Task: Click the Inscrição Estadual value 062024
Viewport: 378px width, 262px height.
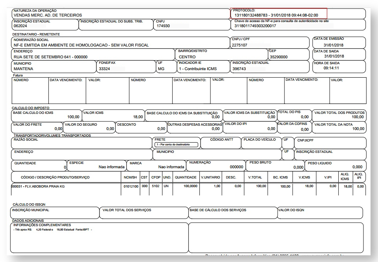Action: [x=20, y=26]
